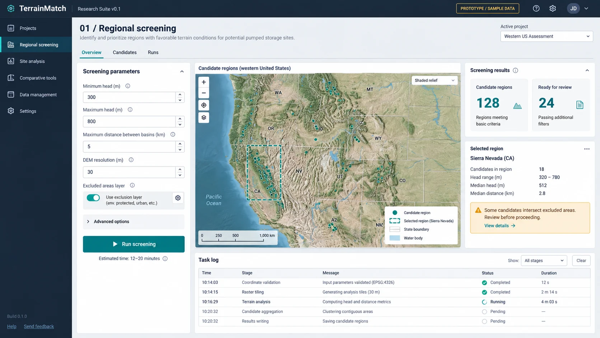
Task: Click the 128 candidate regions count
Action: (x=488, y=103)
